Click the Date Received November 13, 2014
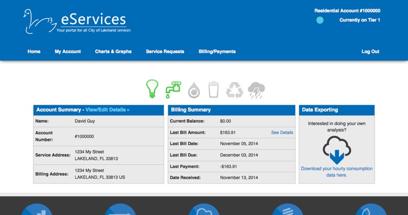The image size is (408, 215). pyautogui.click(x=239, y=178)
